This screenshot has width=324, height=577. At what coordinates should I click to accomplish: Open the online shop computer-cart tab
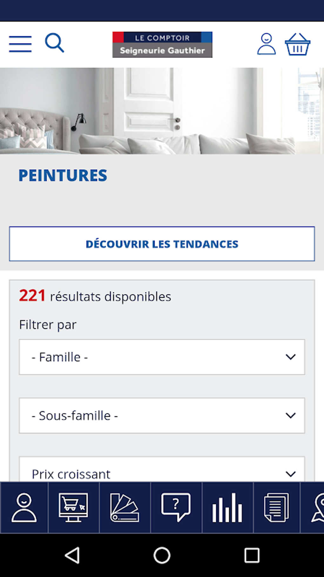tap(73, 507)
